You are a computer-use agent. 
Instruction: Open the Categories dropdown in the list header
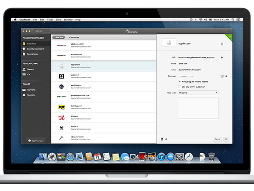tap(74, 37)
